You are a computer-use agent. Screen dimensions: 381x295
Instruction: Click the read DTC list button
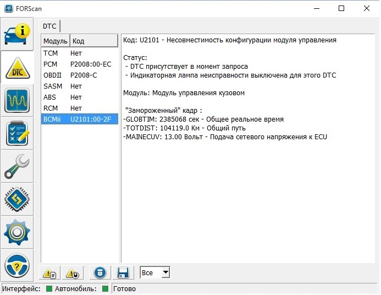[x=49, y=273]
